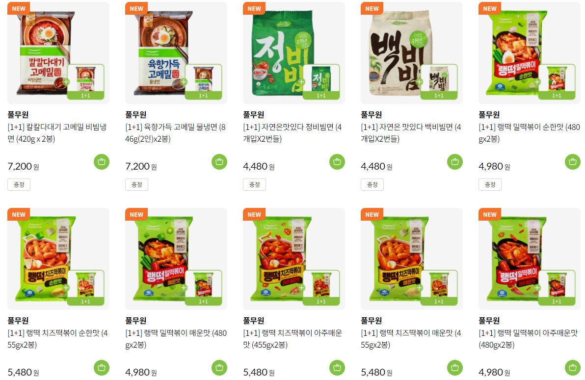The image size is (585, 380).
Task: Open the 자연은 맛있다 백비빔면 product title link
Action: click(x=411, y=133)
